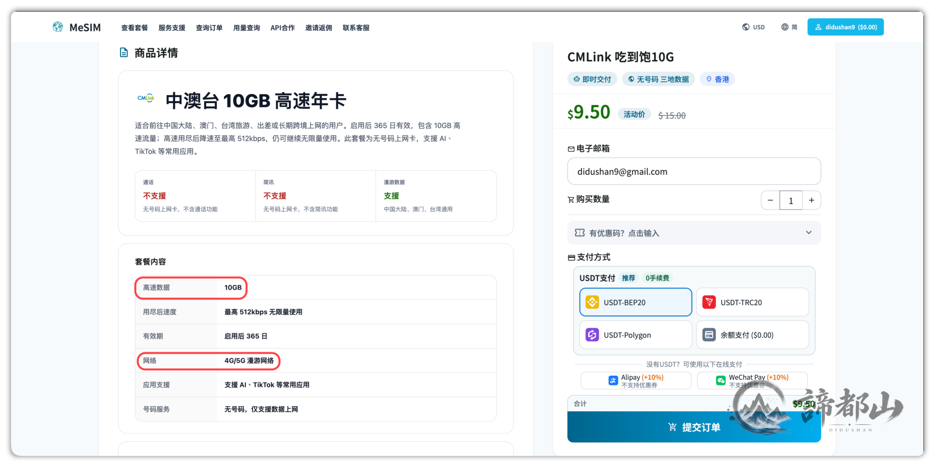Click the MeSIM brand name link
The height and width of the screenshot is (467, 935).
tap(85, 27)
